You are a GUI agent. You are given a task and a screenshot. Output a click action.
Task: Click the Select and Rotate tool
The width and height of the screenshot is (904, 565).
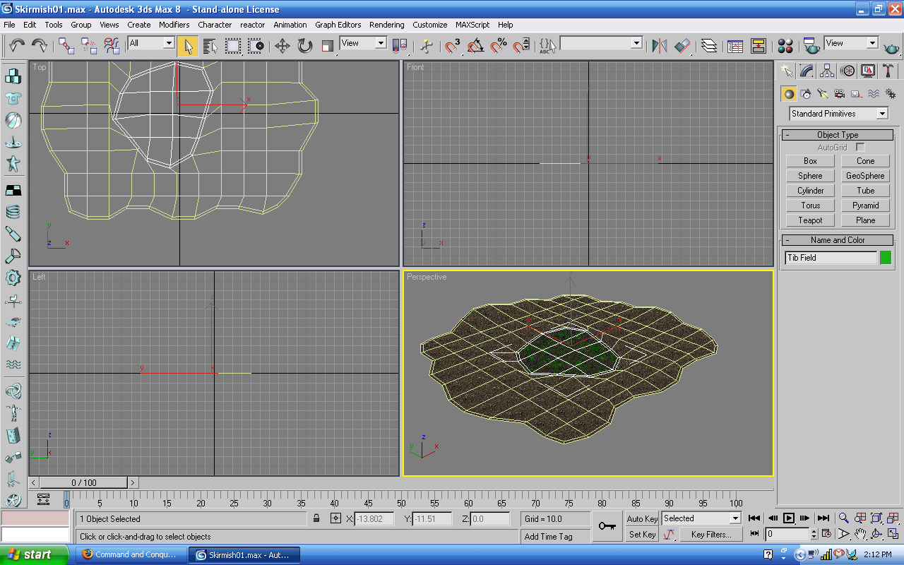(x=305, y=46)
